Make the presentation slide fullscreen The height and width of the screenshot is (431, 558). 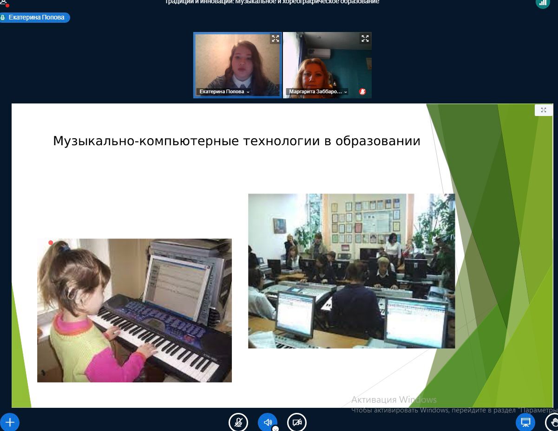tap(544, 110)
